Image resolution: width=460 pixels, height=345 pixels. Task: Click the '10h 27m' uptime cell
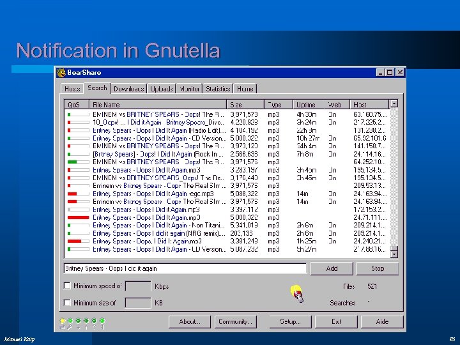tap(308, 138)
